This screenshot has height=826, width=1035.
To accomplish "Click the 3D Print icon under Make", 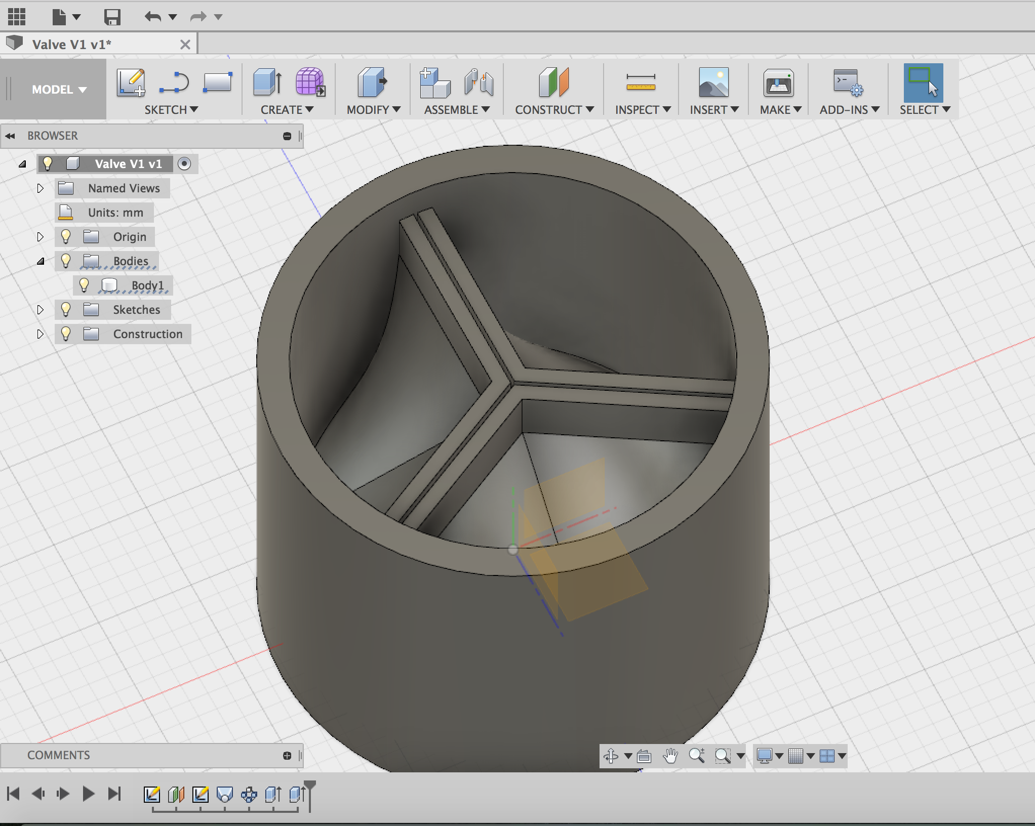I will 778,82.
